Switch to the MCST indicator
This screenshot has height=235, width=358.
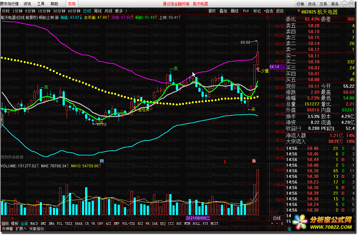(214, 224)
